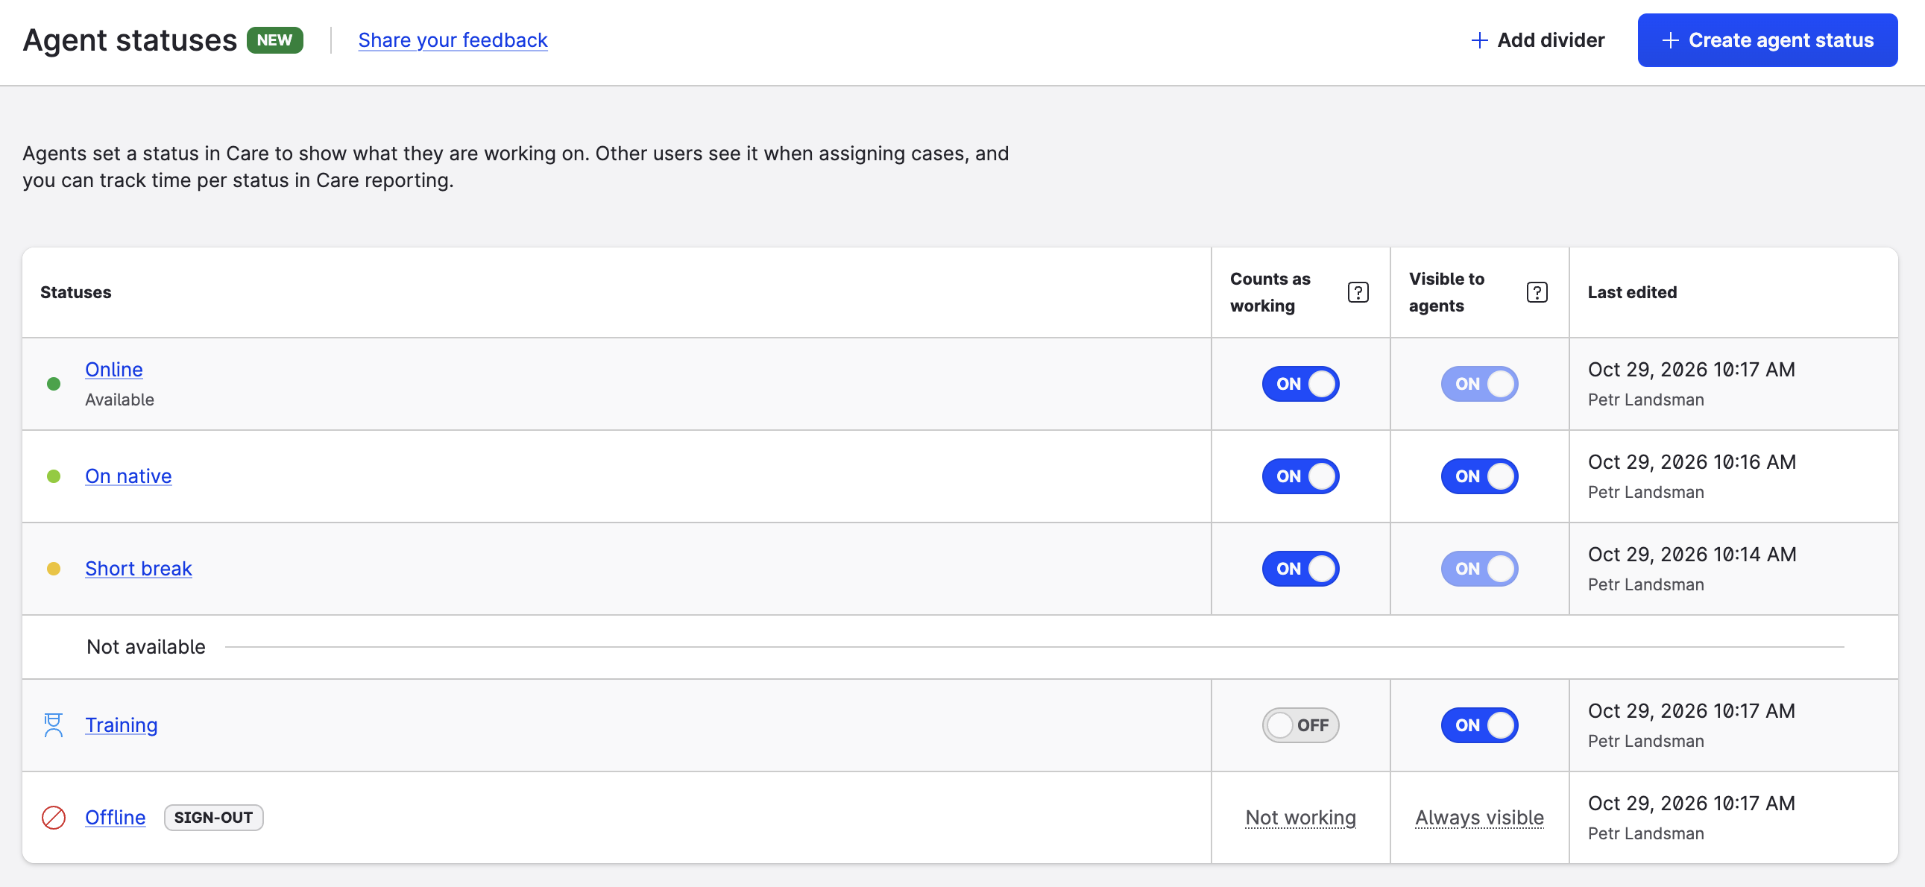
Task: Open the Share your feedback link
Action: (x=453, y=40)
